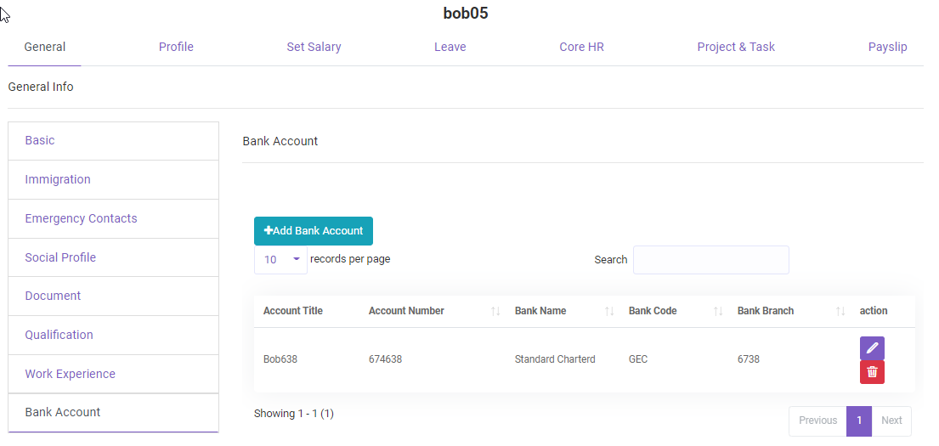Open the Core HR tab
This screenshot has height=446, width=939.
coord(581,47)
